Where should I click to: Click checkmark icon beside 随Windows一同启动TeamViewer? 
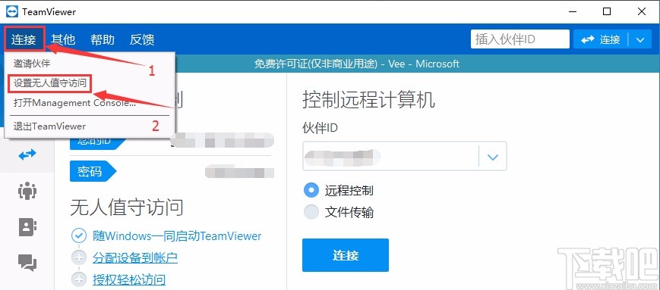(x=79, y=235)
